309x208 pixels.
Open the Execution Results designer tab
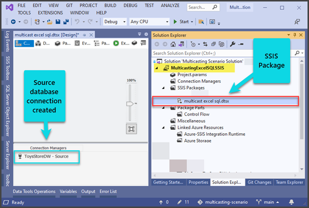121,43
